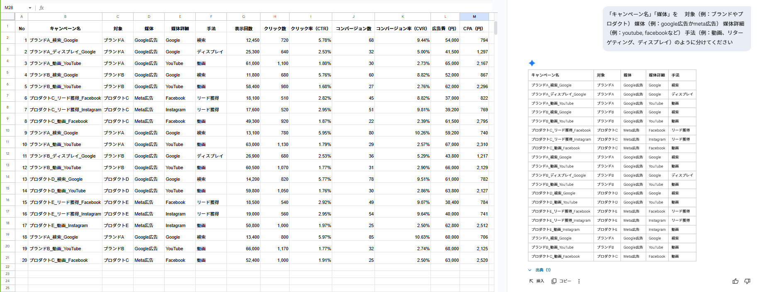
Task: Click the copy icon beside コピー
Action: 554,281
